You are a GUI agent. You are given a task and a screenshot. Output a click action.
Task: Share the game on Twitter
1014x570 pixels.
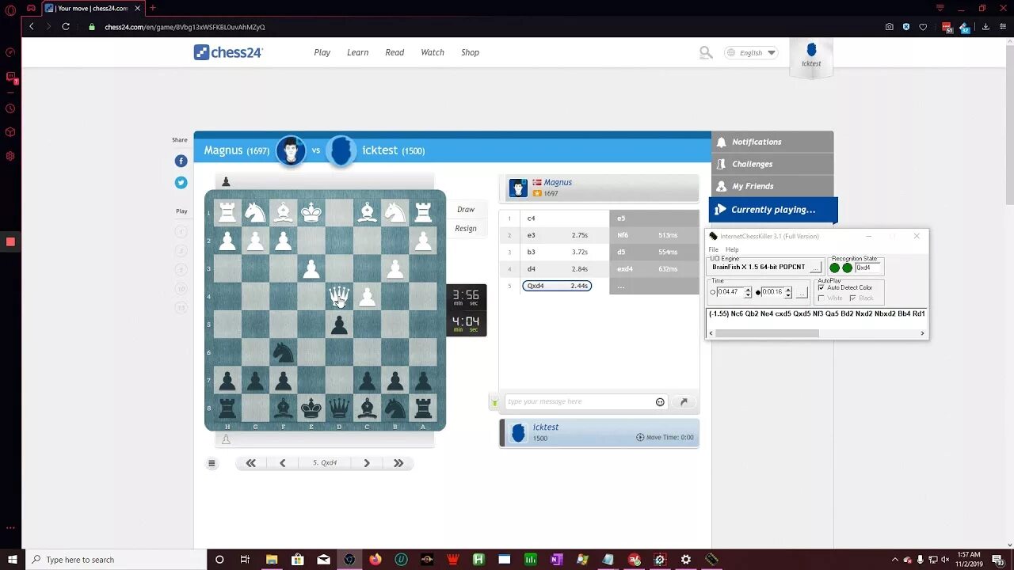click(x=181, y=182)
